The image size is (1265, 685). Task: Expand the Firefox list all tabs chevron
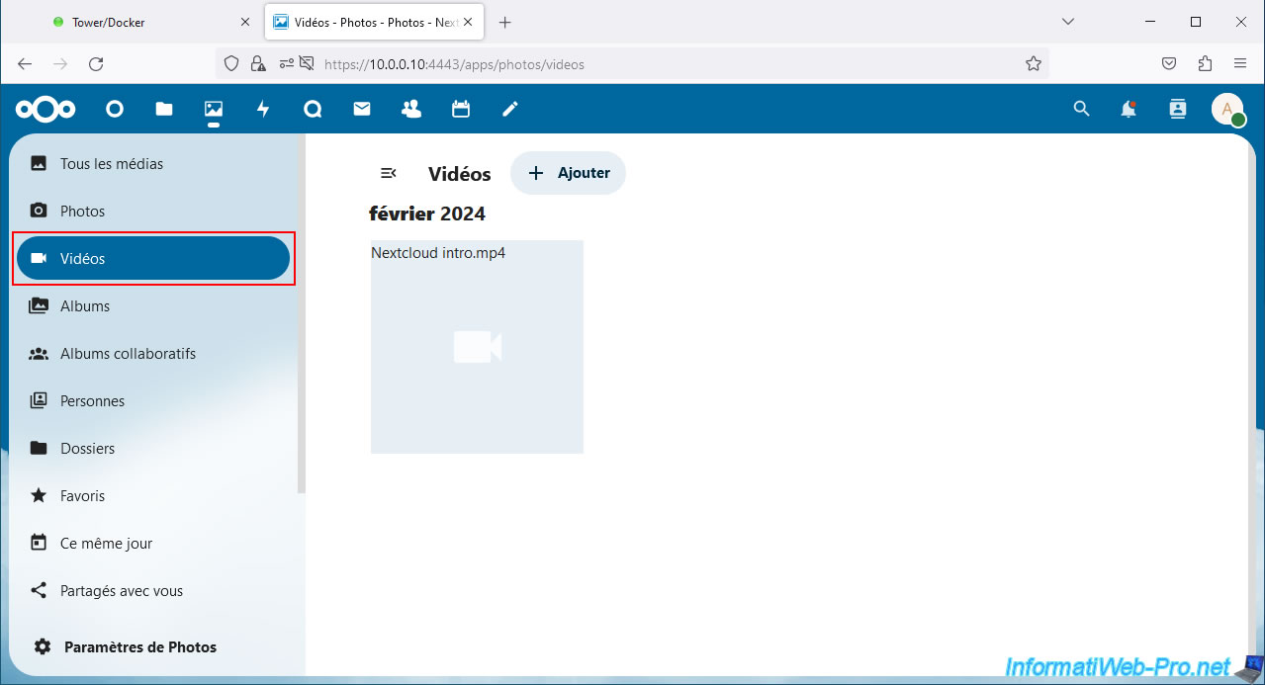click(x=1067, y=22)
